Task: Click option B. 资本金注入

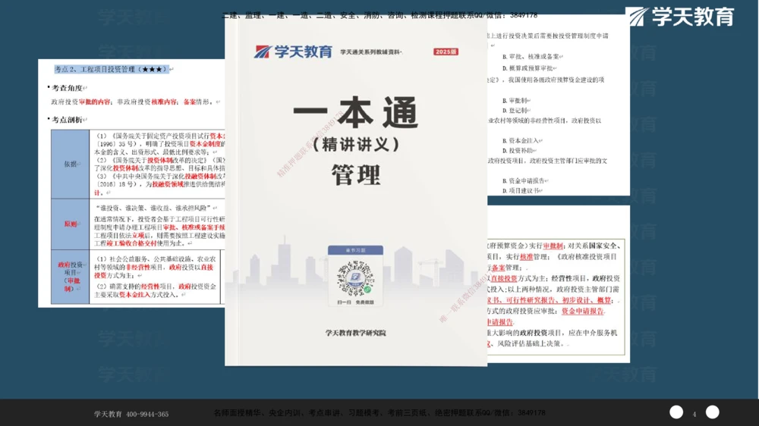Action: click(522, 141)
